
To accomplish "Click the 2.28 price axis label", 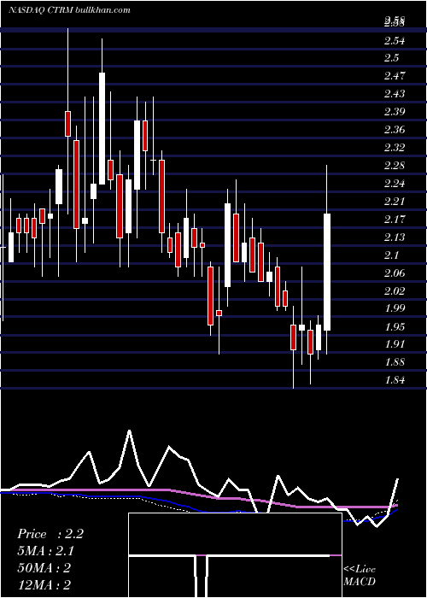I will [x=395, y=166].
